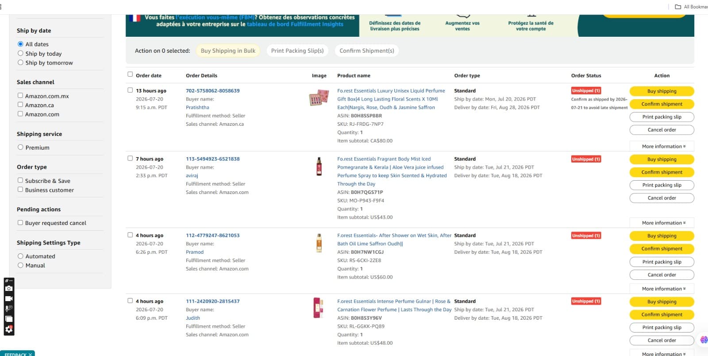Image resolution: width=708 pixels, height=356 pixels.
Task: Open order link 113-5494923-6521838
Action: [x=213, y=159]
